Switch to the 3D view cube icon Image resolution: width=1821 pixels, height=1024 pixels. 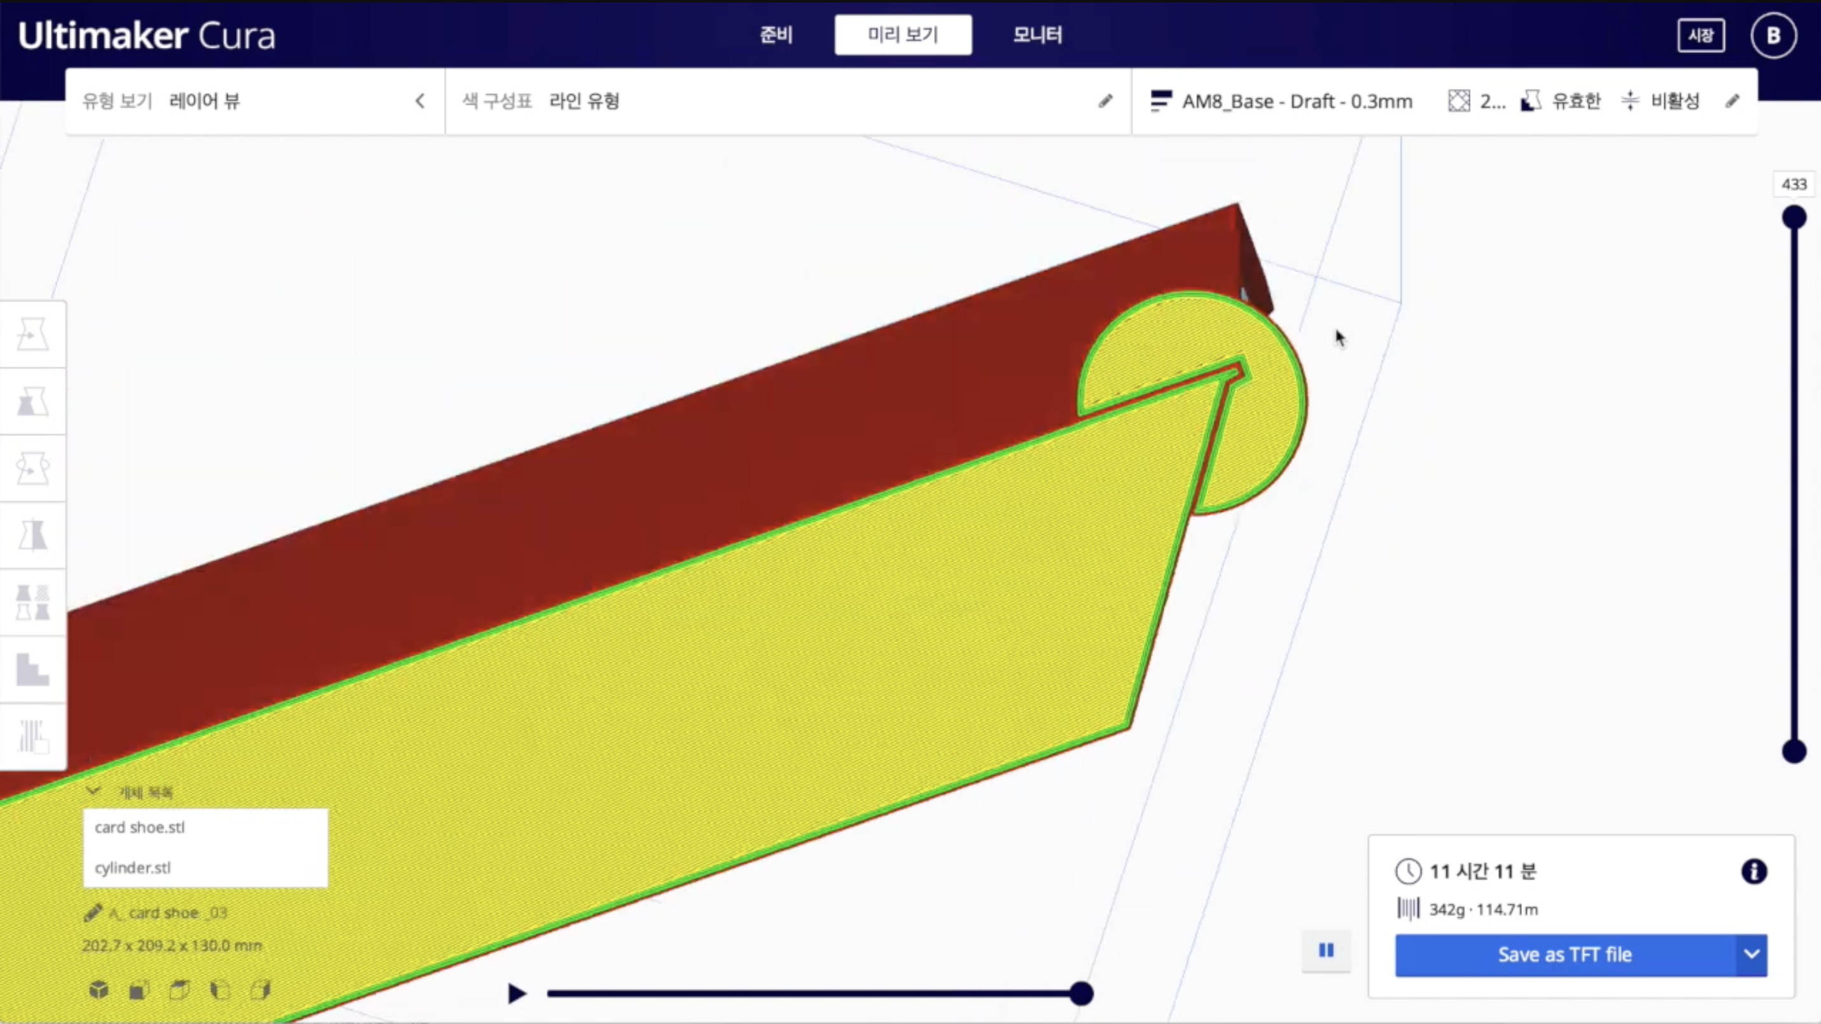99,990
